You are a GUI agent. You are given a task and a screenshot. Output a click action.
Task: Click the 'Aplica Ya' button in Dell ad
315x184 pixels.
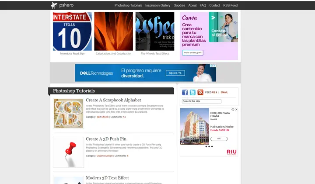tap(175, 73)
